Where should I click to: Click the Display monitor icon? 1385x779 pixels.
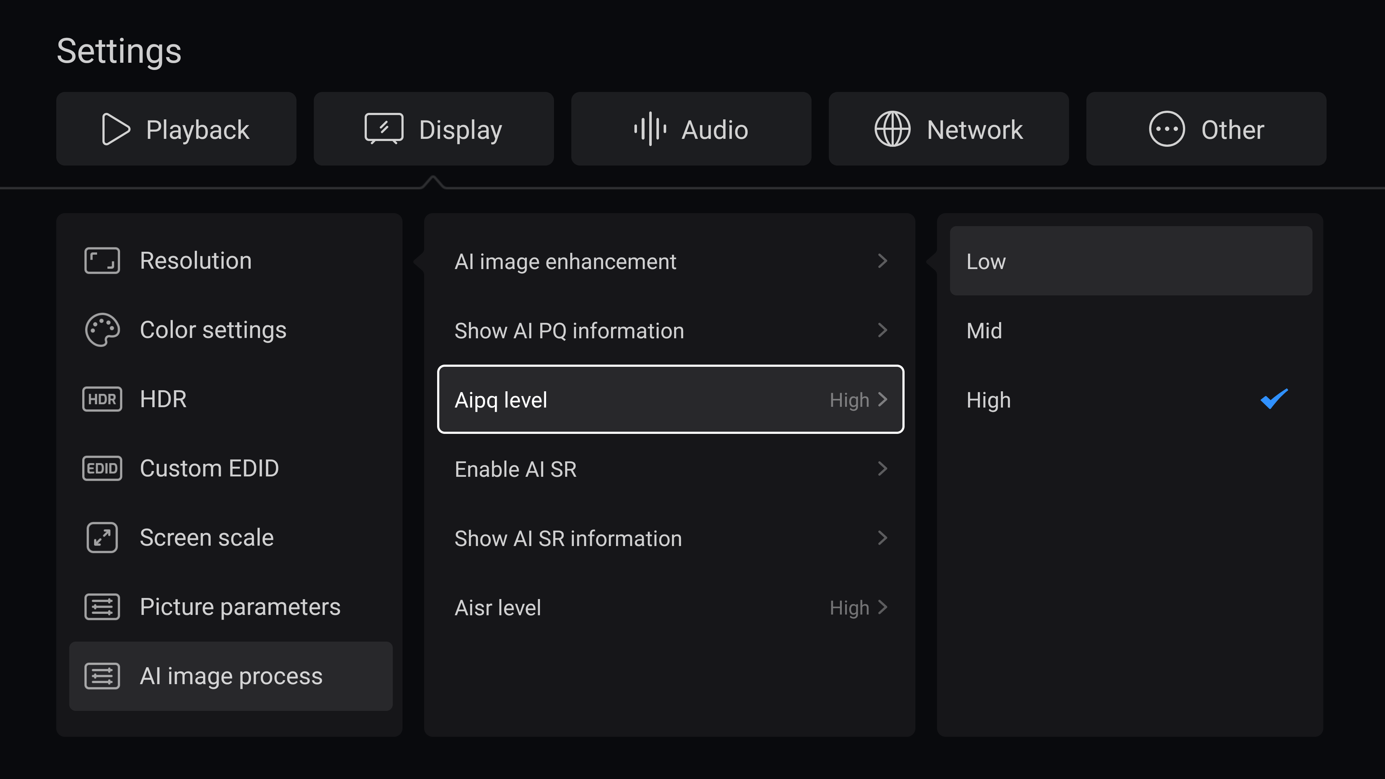point(384,129)
